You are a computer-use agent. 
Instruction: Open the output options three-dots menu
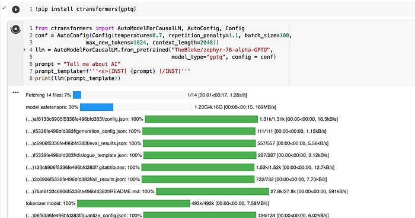click(x=15, y=92)
